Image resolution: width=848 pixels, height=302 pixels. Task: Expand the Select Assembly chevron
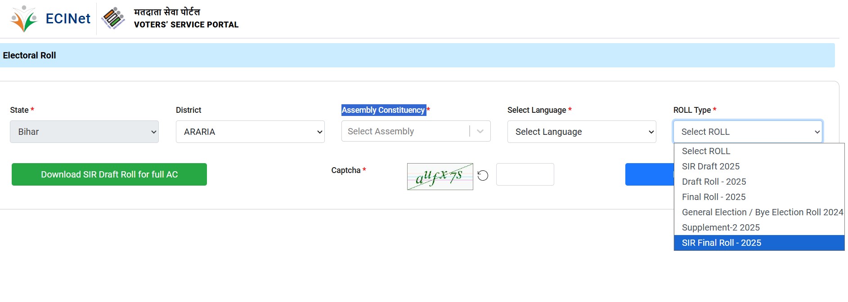[480, 131]
